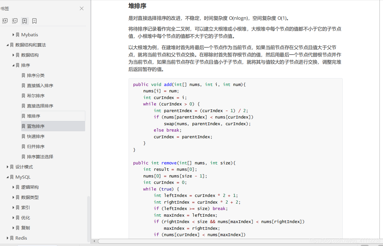Jump to the 排序算法选择 bookmark
The width and height of the screenshot is (383, 246).
click(x=40, y=157)
